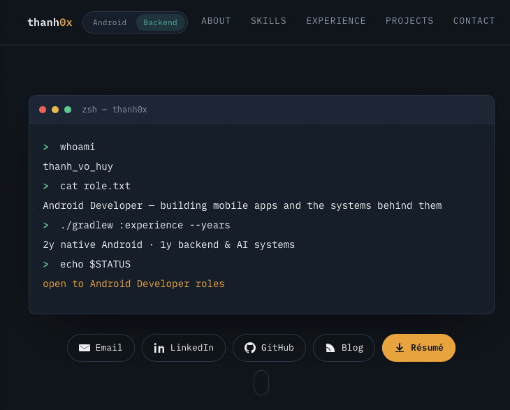Click the GitHub octocat icon

point(250,348)
